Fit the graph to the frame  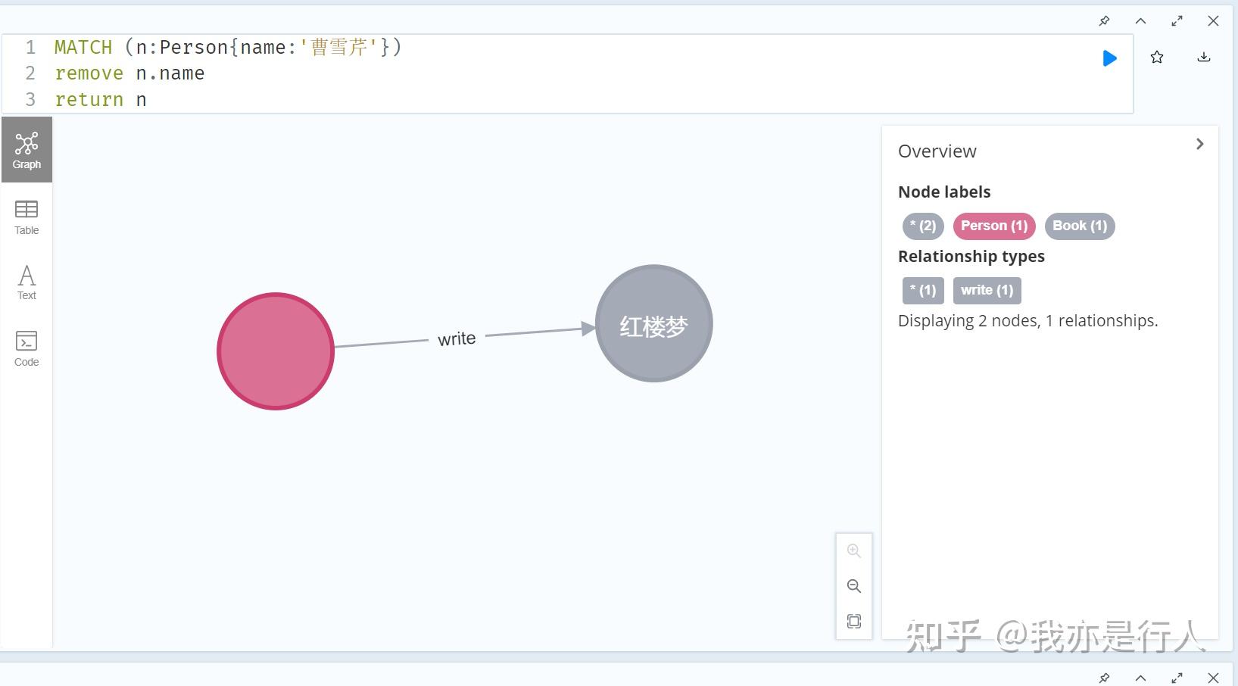[854, 621]
